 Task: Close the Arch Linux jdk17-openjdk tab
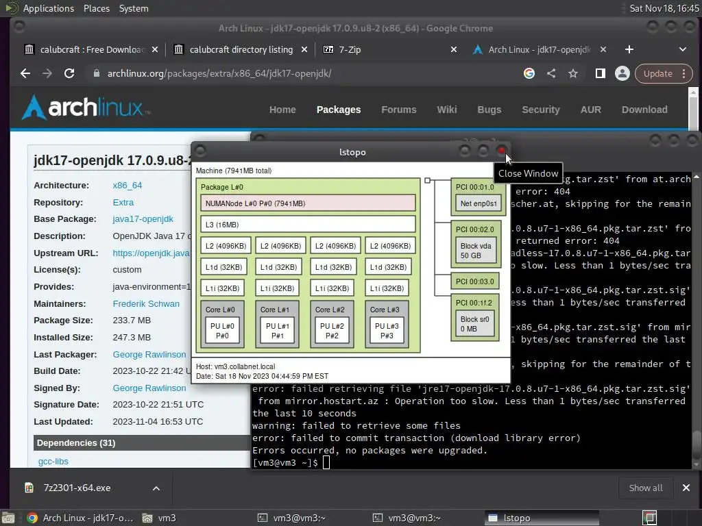coord(603,49)
